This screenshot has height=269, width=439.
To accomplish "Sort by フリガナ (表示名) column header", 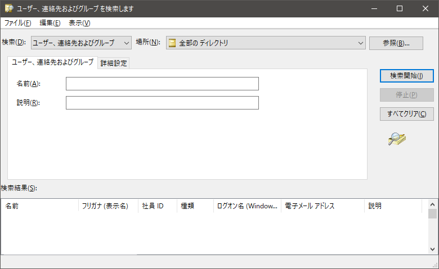I will point(109,206).
